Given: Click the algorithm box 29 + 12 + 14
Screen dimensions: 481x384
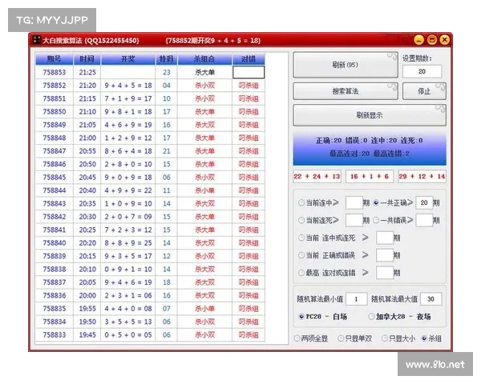Looking at the screenshot, I should (x=422, y=176).
